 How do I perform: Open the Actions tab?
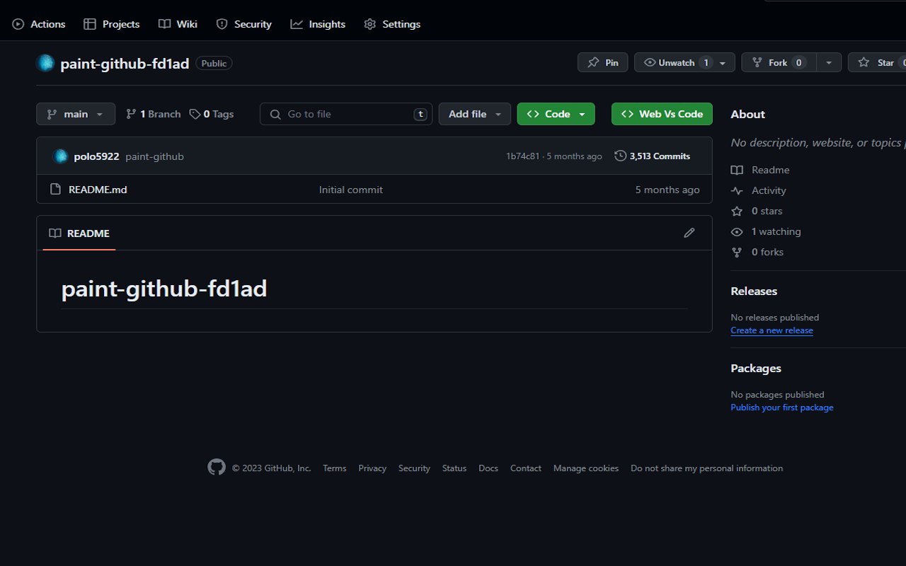(39, 24)
